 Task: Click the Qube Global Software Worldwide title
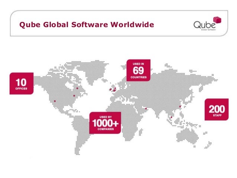[x=87, y=25]
